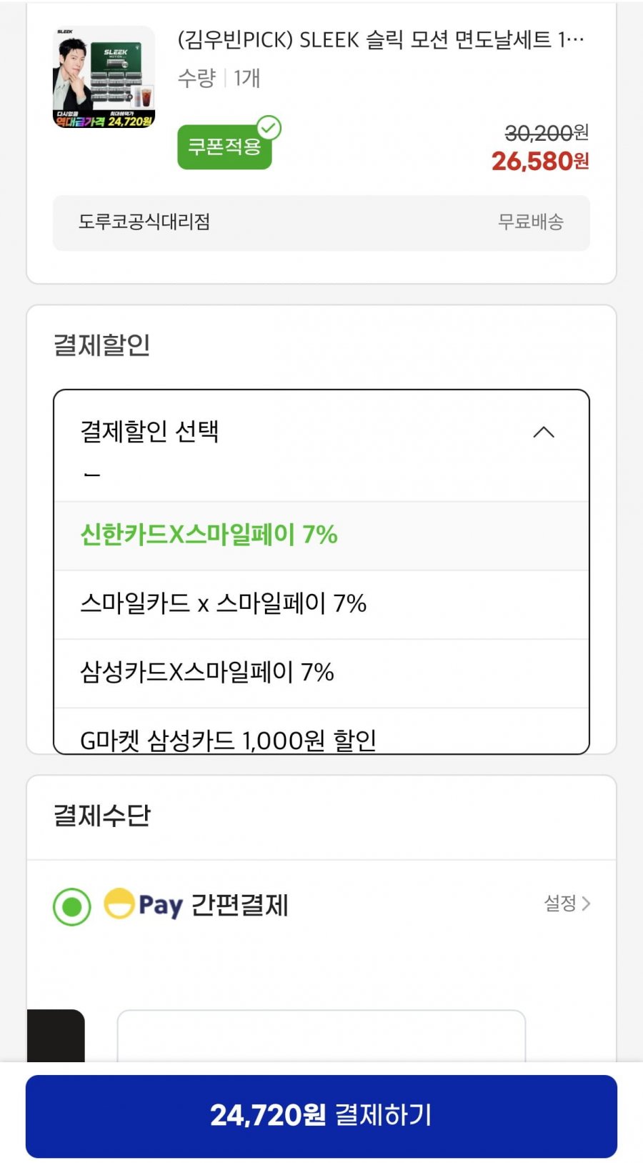This screenshot has height=1163, width=643.
Task: Select G마켓 삼성카드 1,000원 할인 option
Action: 228,739
